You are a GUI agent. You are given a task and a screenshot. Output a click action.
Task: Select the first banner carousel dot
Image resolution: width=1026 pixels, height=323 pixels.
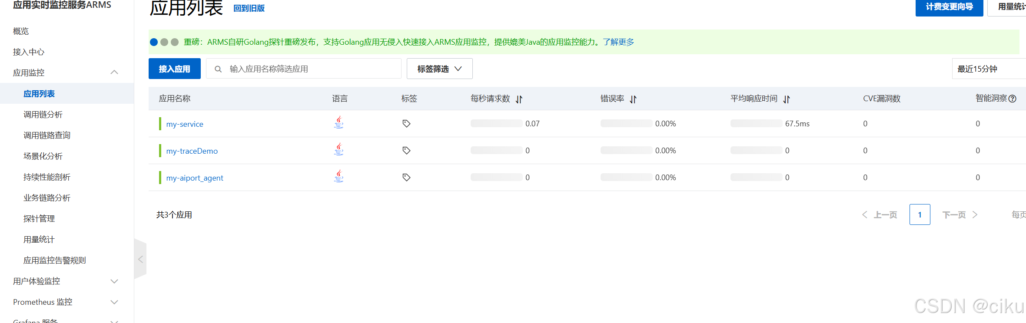coord(154,42)
